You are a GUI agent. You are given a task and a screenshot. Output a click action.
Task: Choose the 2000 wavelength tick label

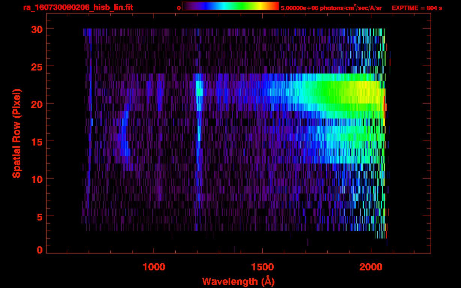(x=371, y=267)
